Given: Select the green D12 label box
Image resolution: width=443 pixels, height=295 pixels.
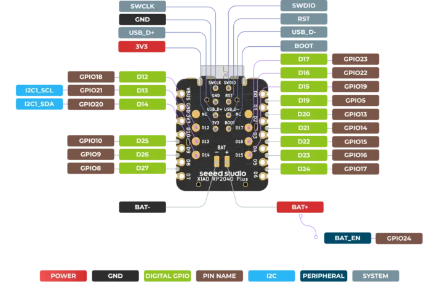Looking at the screenshot, I should coord(142,76).
